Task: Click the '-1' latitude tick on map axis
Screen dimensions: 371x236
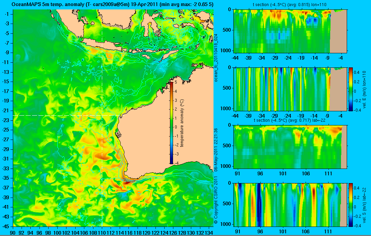Action: coord(6,14)
